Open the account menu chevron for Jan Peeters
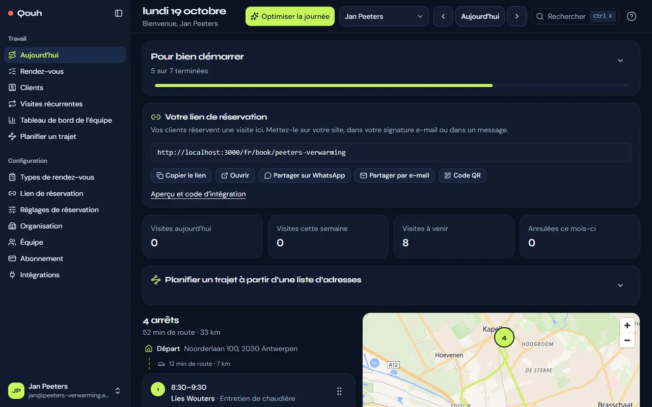The width and height of the screenshot is (652, 407). click(x=118, y=391)
